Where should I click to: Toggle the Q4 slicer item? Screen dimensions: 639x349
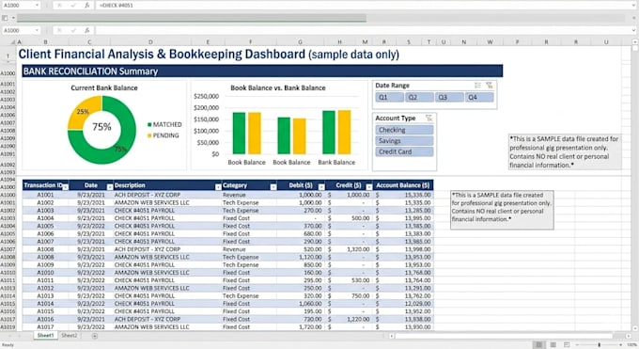pos(479,97)
